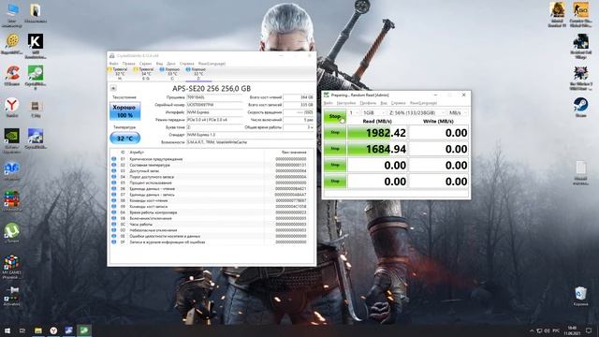The image size is (599, 337).
Task: Select the SMART attribute row with ID 0C
Action: (212, 225)
